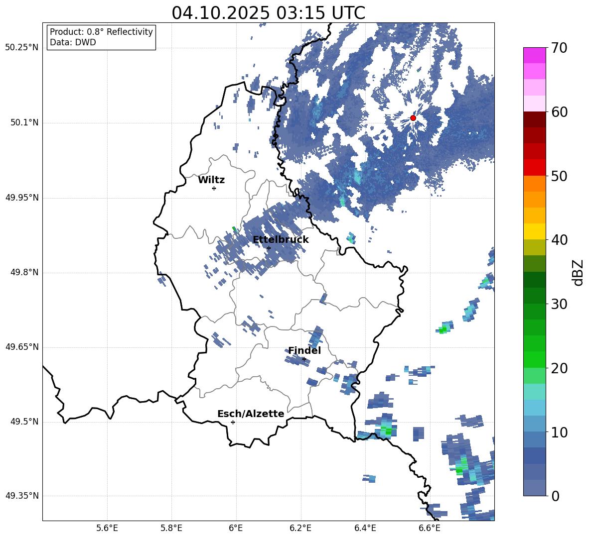Click the 5.6°E longitude label
This screenshot has width=590, height=538.
[107, 528]
